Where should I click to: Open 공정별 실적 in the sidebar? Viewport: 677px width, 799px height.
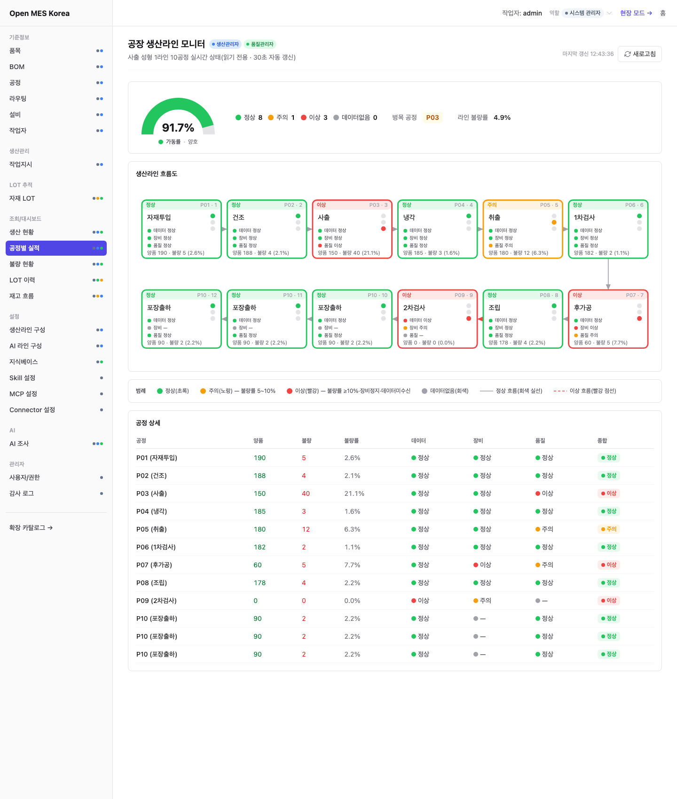coord(56,248)
